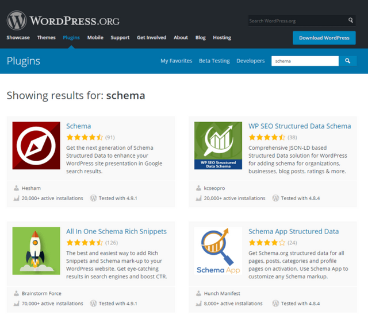This screenshot has height=315, width=368.
Task: Click the author icon beside Brainstorm Force
Action: 16,293
